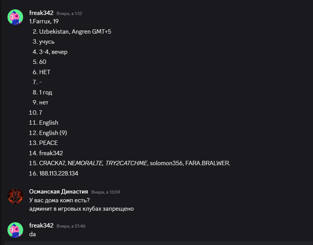The image size is (313, 245).
Task: Click the timestamp "Вчера, в 1:12"
Action: point(69,14)
